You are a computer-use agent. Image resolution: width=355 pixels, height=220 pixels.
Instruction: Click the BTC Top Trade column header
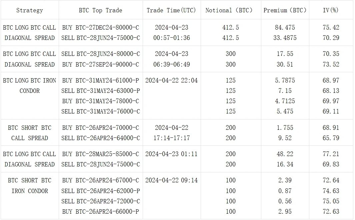tap(101, 10)
